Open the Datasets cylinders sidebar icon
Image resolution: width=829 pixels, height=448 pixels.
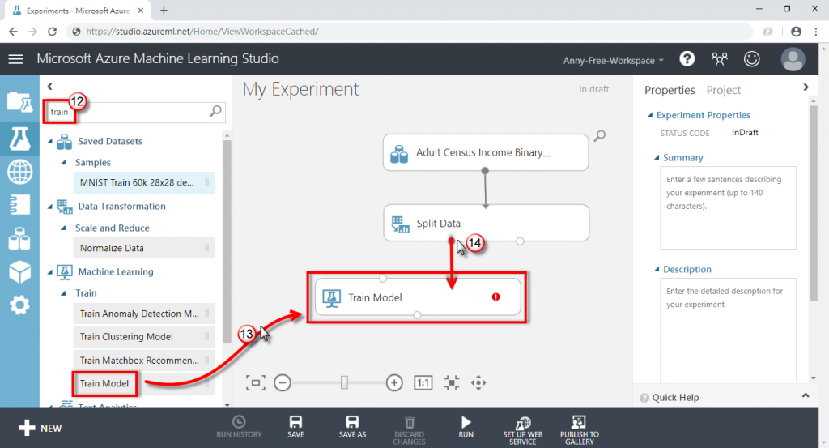[19, 238]
